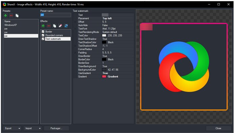The image size is (236, 133).
Task: Remove effect using the red minus under Effects
Action: pyautogui.click(x=49, y=26)
